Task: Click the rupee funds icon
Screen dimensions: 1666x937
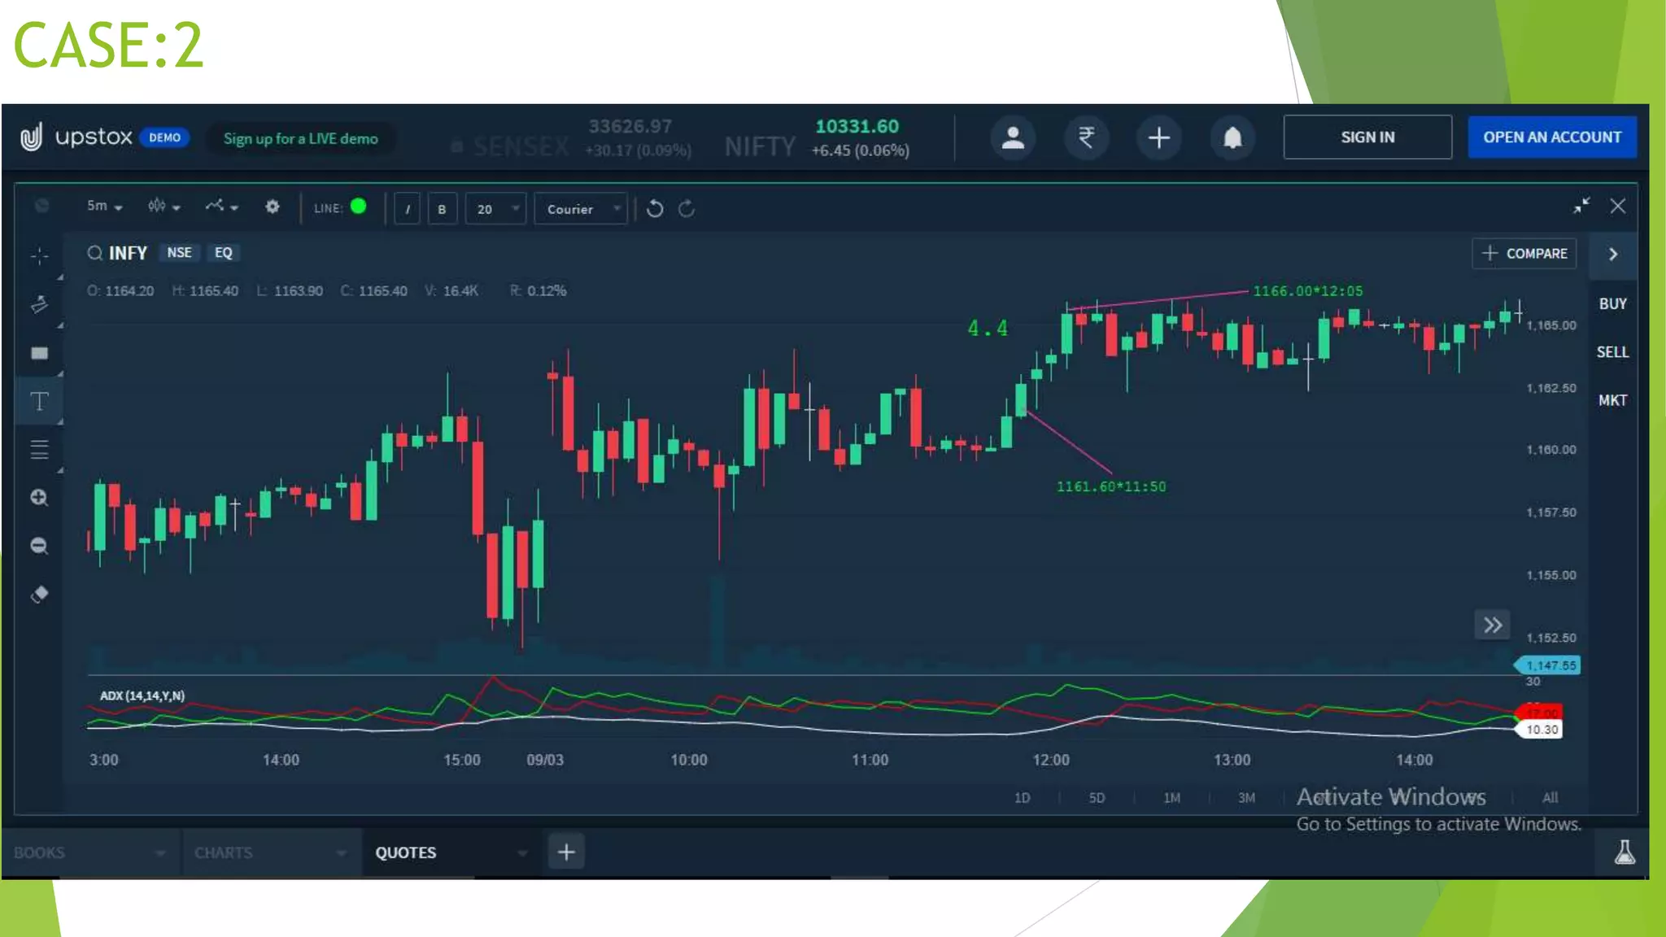Action: click(1086, 137)
